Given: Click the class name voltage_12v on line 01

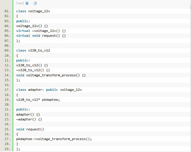Looking at the screenshot, I should coord(39,11).
